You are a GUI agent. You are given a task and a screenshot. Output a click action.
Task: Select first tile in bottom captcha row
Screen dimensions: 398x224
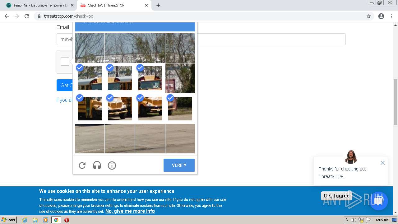[90, 138]
